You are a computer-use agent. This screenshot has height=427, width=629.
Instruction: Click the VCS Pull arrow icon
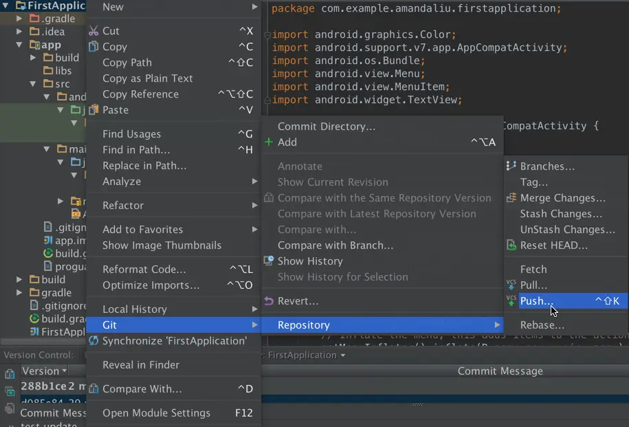tap(511, 285)
